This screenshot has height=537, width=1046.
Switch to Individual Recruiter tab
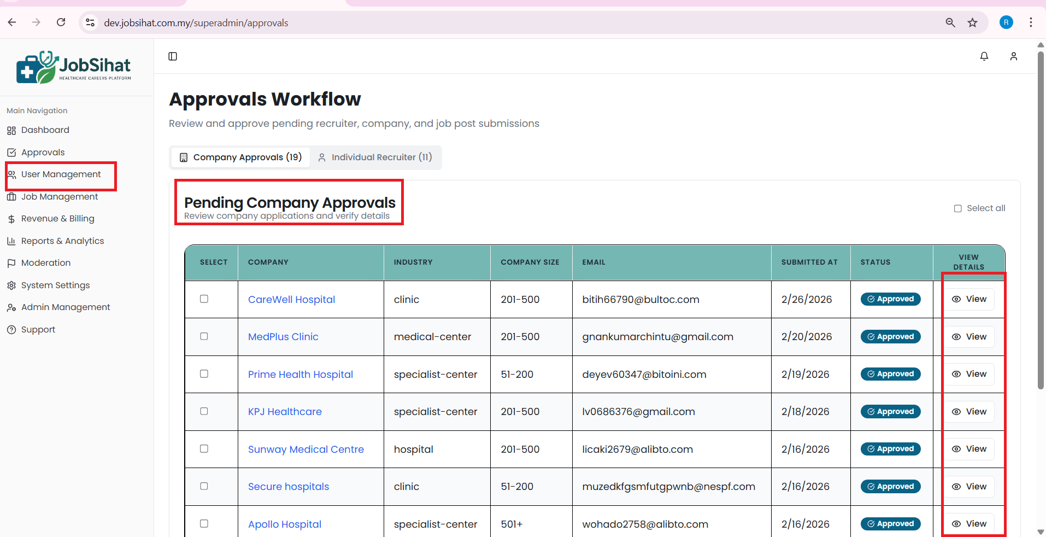coord(375,157)
